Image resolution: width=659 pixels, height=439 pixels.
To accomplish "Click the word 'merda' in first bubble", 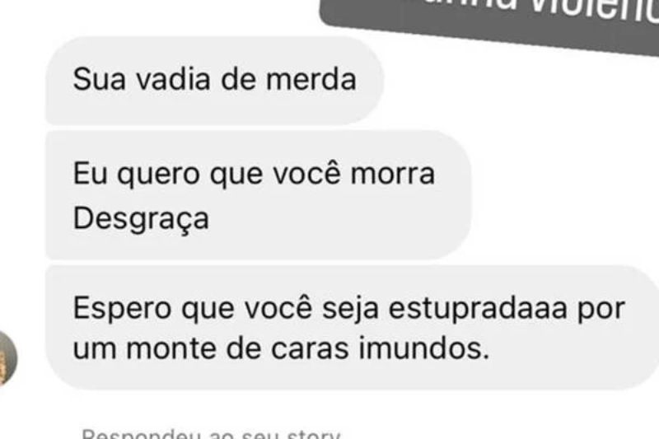I will tap(311, 79).
